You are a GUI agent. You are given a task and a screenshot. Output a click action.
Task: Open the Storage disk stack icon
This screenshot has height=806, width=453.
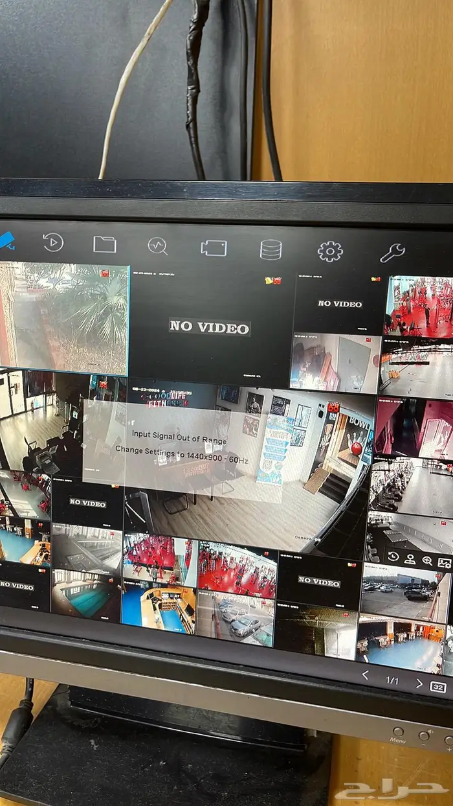pyautogui.click(x=271, y=249)
